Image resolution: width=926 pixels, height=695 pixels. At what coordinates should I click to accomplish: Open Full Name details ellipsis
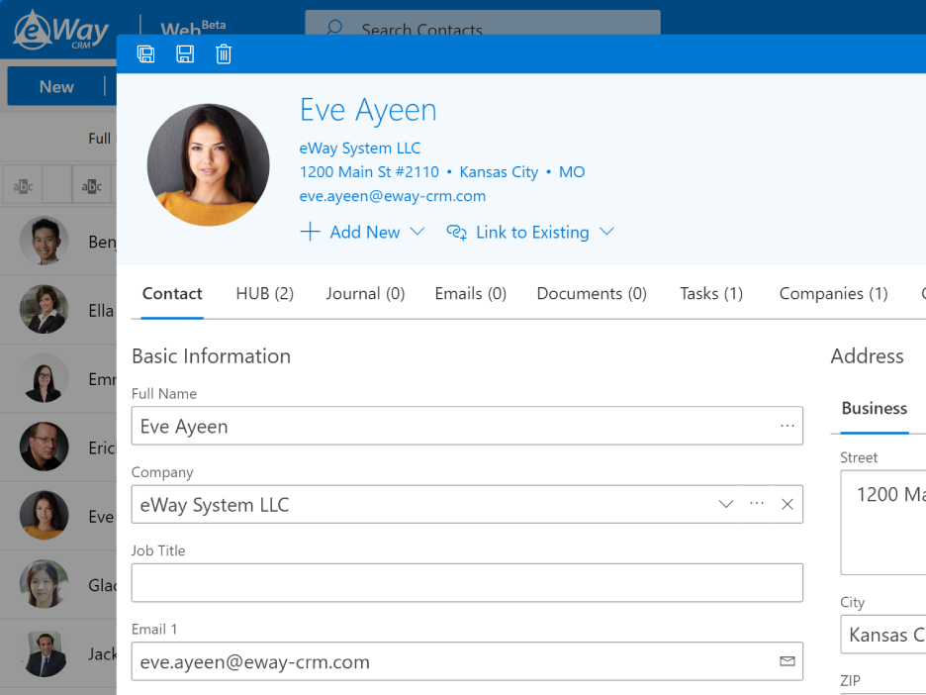[787, 426]
